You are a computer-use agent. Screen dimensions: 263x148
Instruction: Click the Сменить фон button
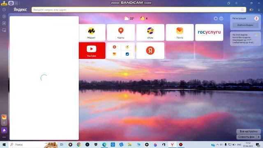click(x=246, y=137)
